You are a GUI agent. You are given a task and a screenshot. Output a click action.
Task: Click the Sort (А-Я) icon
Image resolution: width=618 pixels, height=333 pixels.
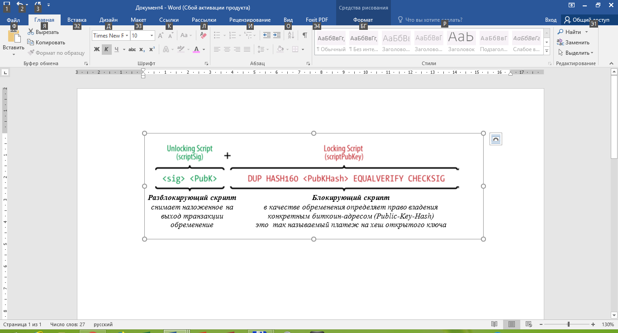(x=290, y=35)
